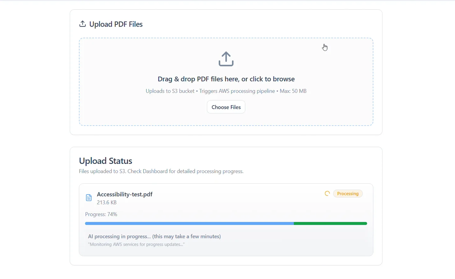Image resolution: width=455 pixels, height=279 pixels.
Task: Click the upload icon beside Upload PDF Files
Action: pyautogui.click(x=82, y=24)
